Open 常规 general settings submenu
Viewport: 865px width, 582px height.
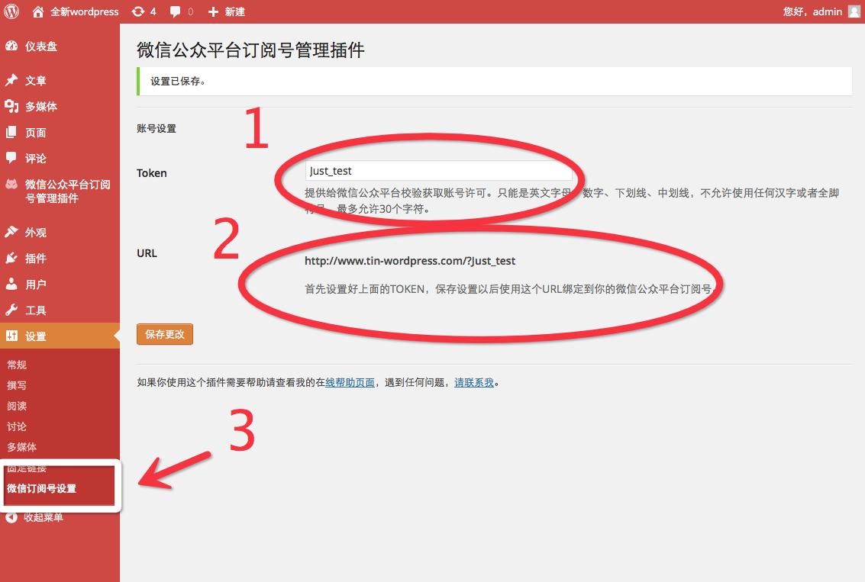17,365
